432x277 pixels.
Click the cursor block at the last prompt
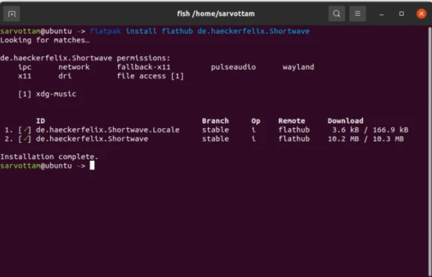click(92, 166)
